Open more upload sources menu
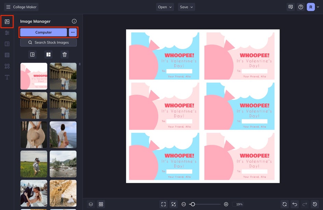Image resolution: width=323 pixels, height=210 pixels. [x=73, y=32]
